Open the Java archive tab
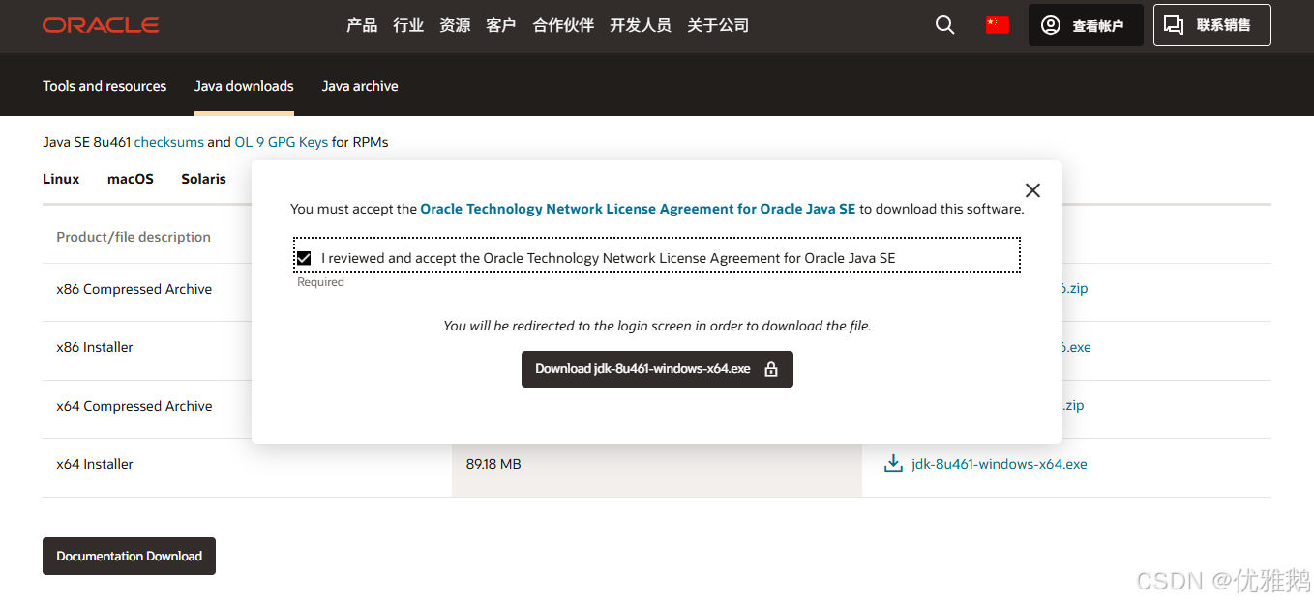The height and width of the screenshot is (603, 1314). click(360, 86)
